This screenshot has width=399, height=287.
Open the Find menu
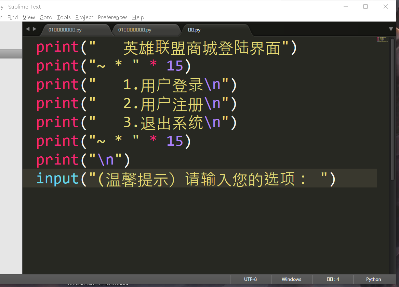coord(12,17)
